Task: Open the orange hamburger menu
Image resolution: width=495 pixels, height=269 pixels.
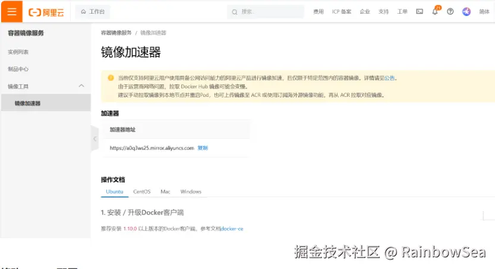Action: point(12,11)
